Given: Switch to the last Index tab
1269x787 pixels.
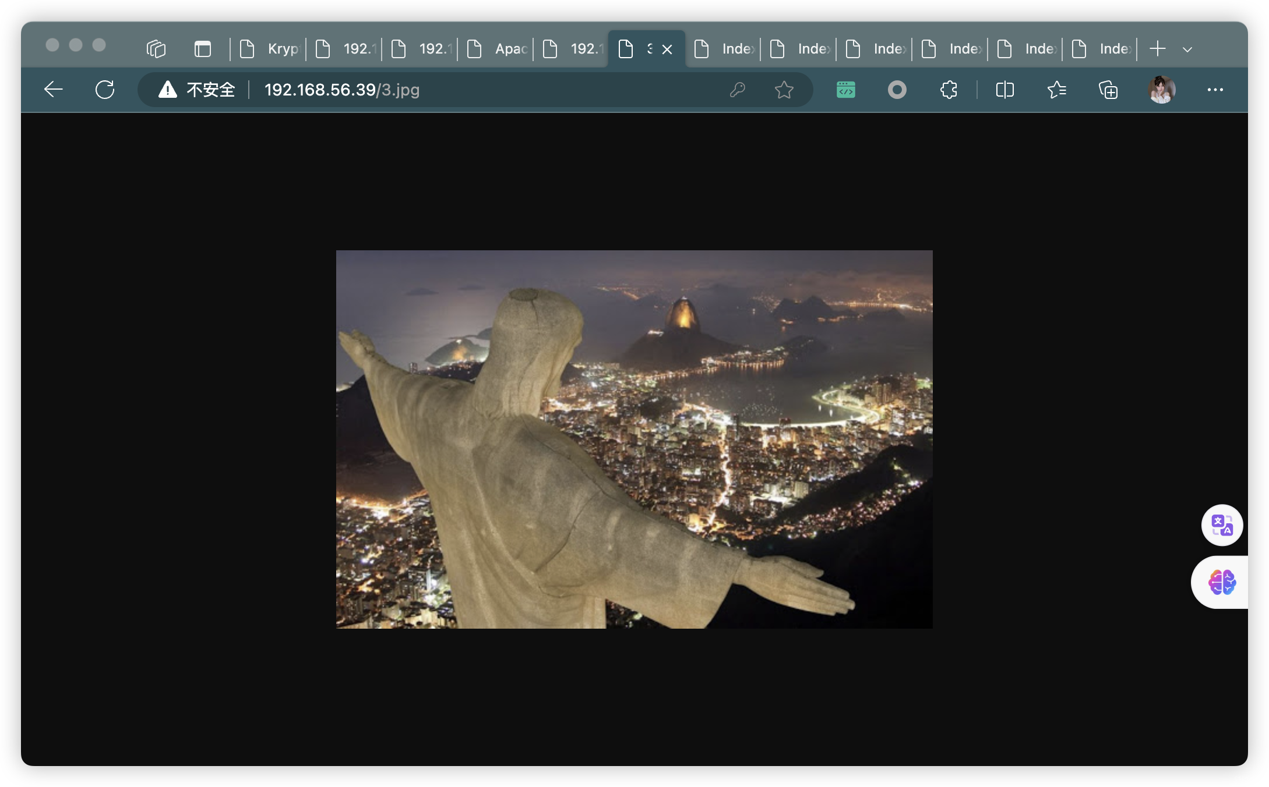Looking at the screenshot, I should click(x=1101, y=49).
